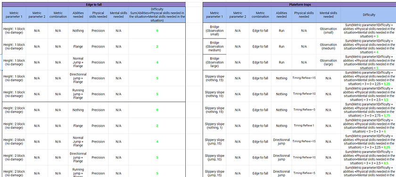Click "Abilities needed" header in Plateform traps table
Viewport: 396px width, 177px height.
click(x=281, y=15)
